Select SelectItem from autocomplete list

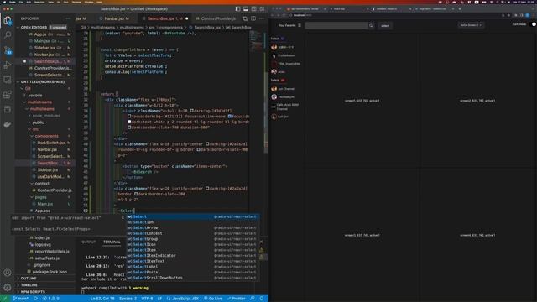pyautogui.click(x=193, y=250)
